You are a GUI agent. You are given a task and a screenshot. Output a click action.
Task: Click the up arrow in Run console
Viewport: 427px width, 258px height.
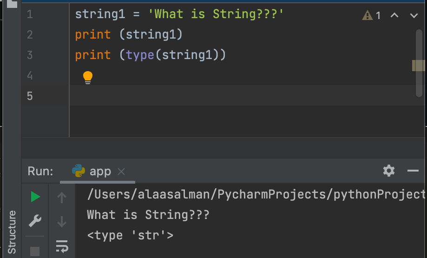[62, 198]
